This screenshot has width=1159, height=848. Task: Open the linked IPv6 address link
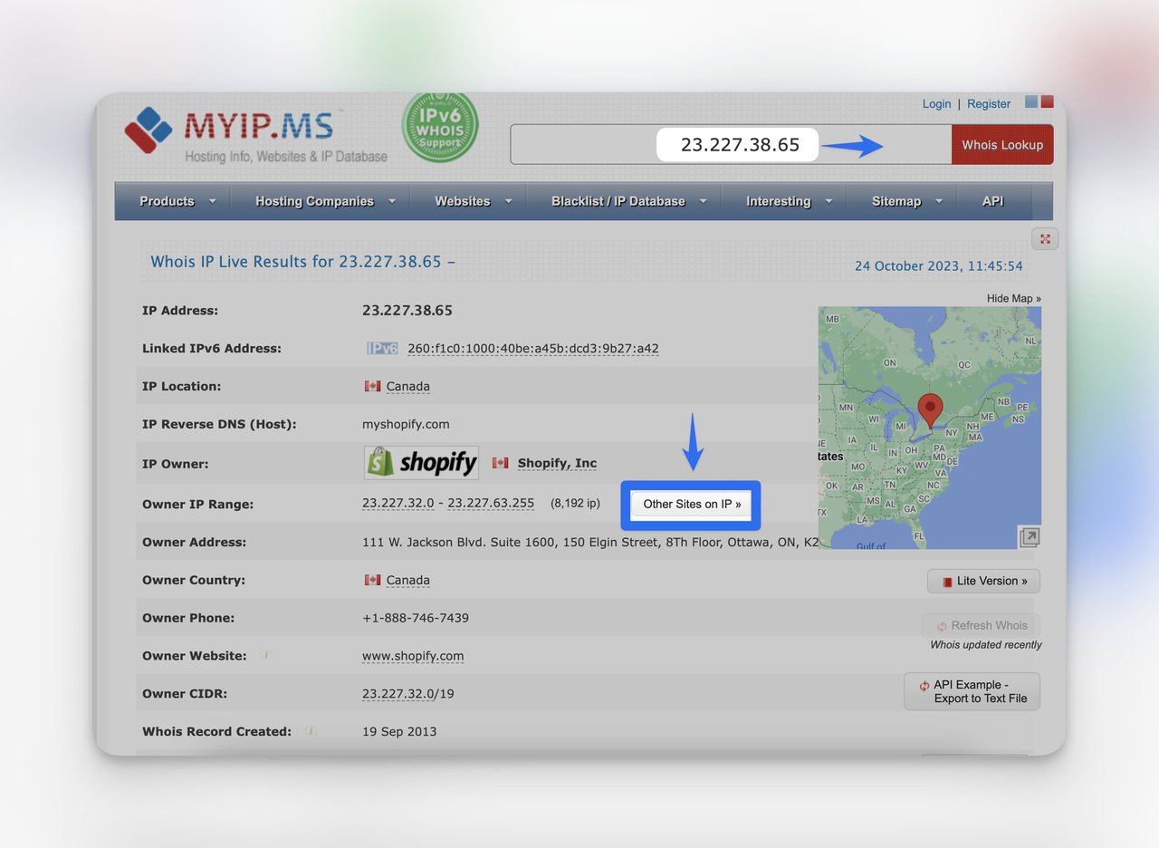click(x=533, y=348)
